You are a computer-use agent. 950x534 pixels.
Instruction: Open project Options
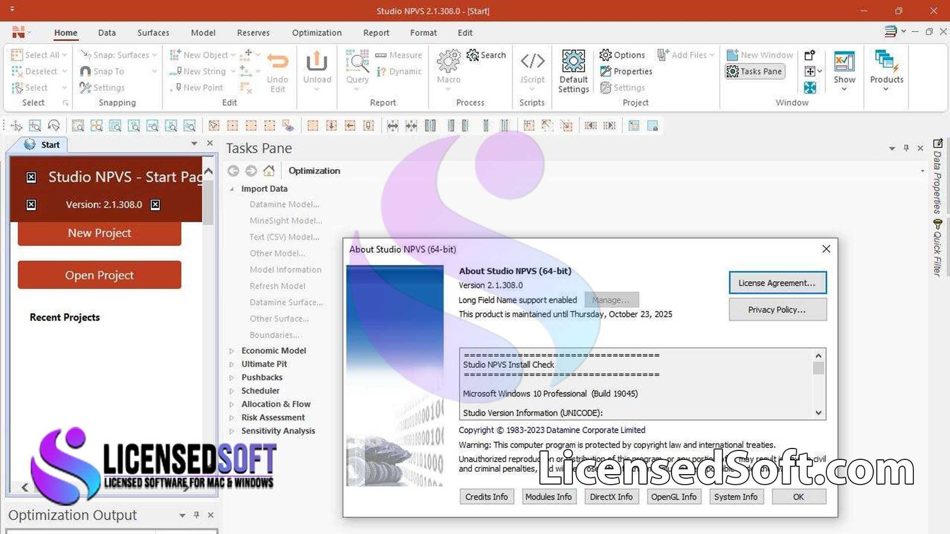coord(622,55)
